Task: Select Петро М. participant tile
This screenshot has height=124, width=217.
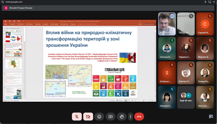Action: [186, 24]
